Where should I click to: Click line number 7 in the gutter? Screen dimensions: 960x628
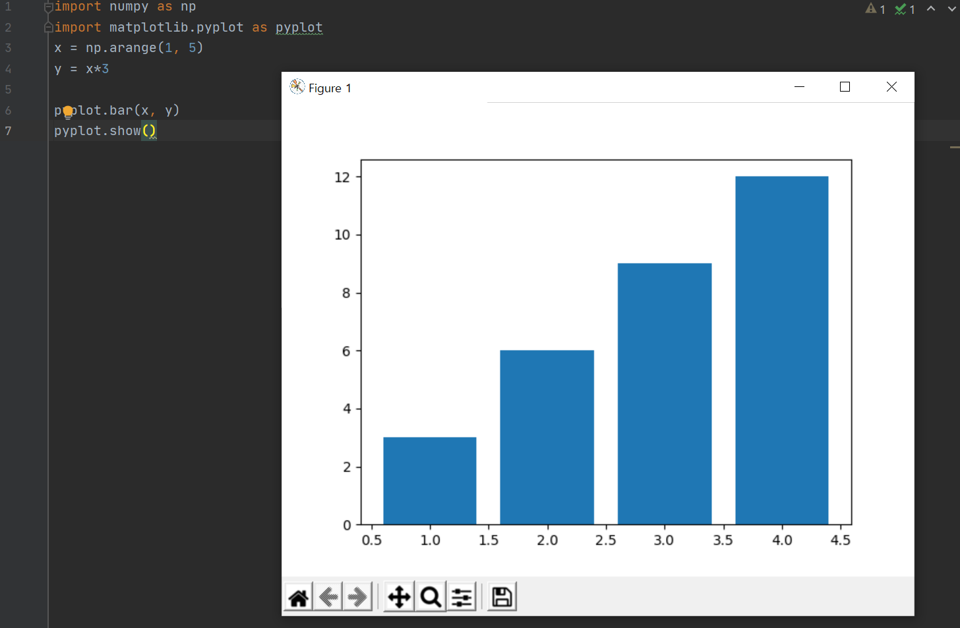[9, 131]
